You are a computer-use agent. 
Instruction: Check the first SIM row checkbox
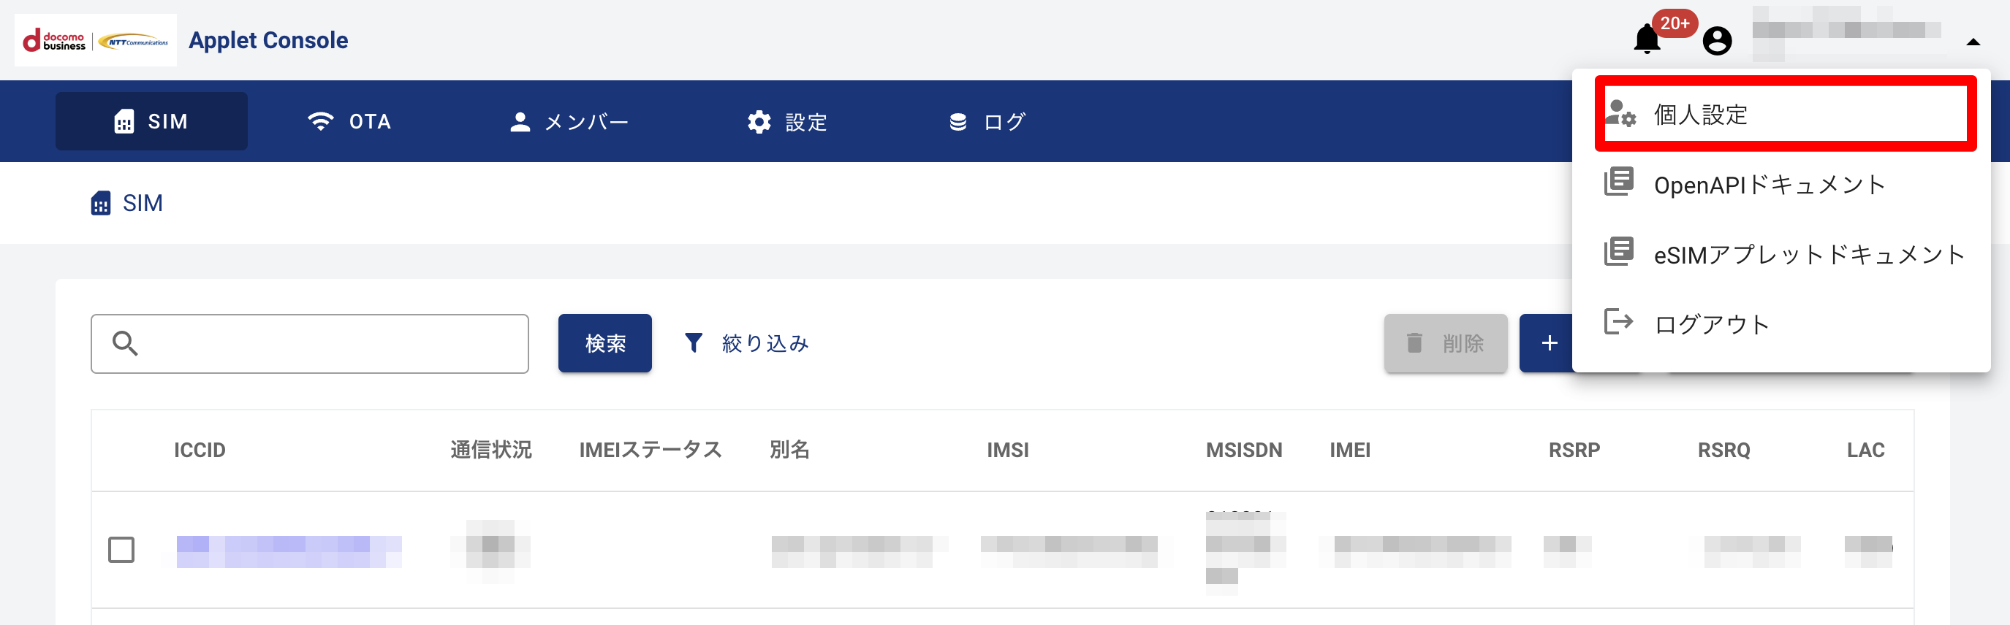tap(121, 551)
